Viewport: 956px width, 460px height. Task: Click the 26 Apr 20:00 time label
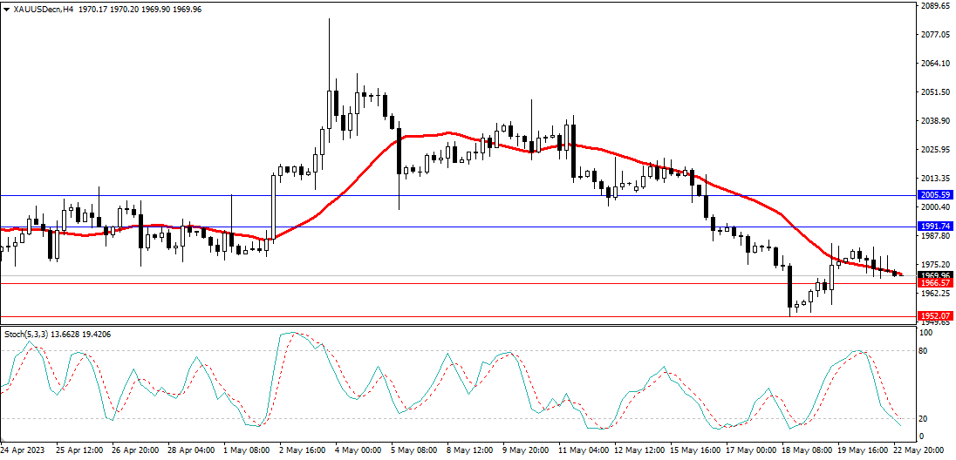tap(134, 451)
